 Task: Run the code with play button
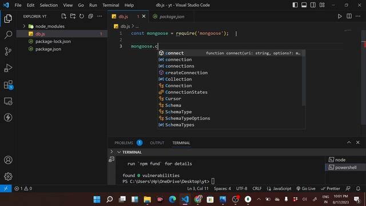[340, 16]
